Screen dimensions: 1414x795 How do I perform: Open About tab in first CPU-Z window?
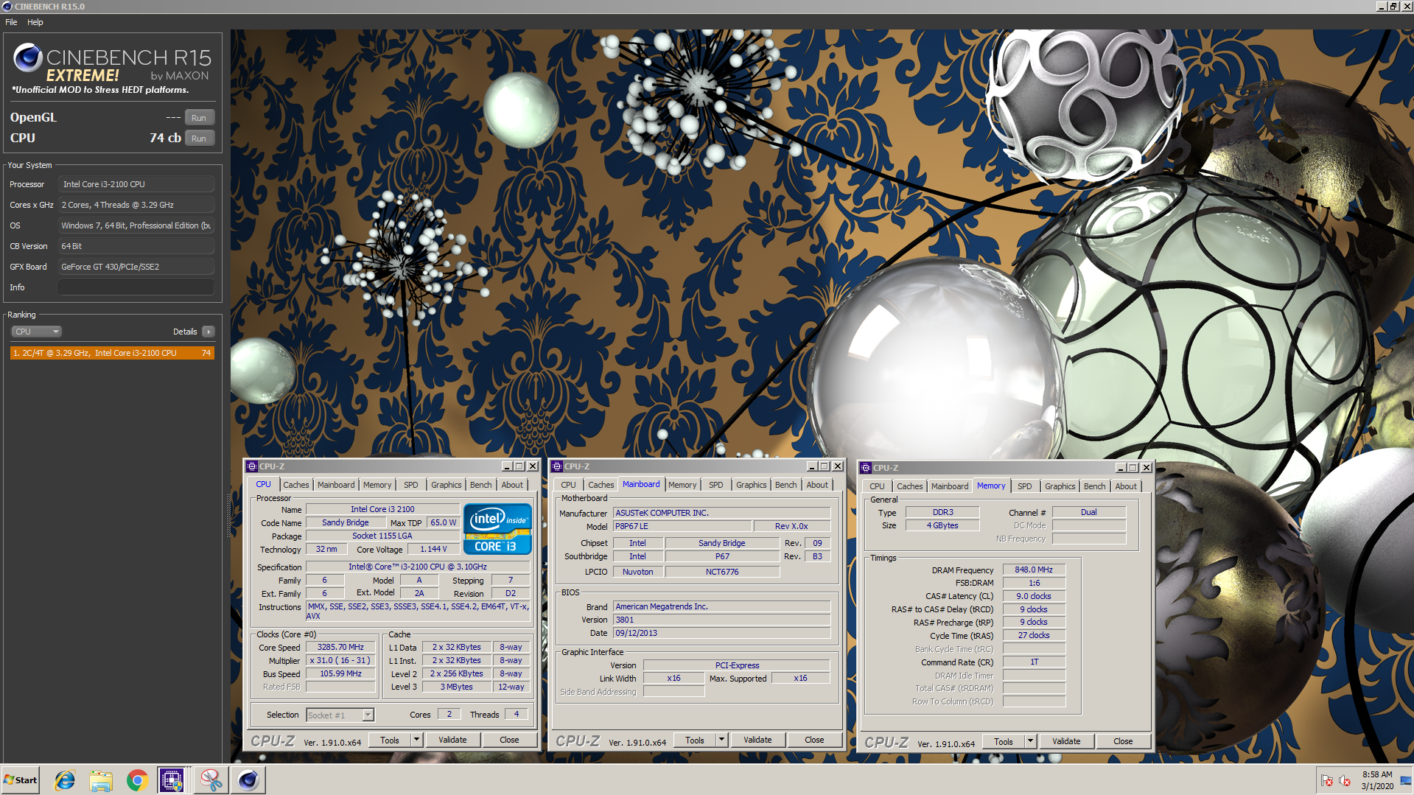pos(513,485)
